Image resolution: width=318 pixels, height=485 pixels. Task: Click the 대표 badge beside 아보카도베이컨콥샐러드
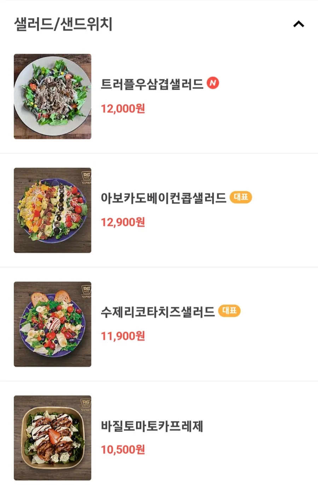pyautogui.click(x=241, y=197)
